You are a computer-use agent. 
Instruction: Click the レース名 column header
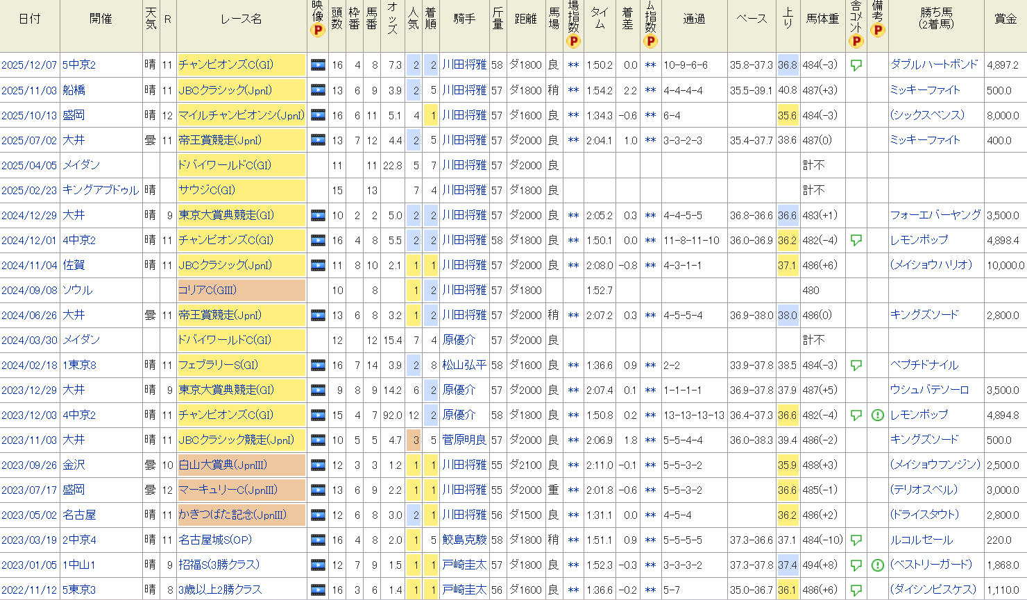[x=241, y=19]
